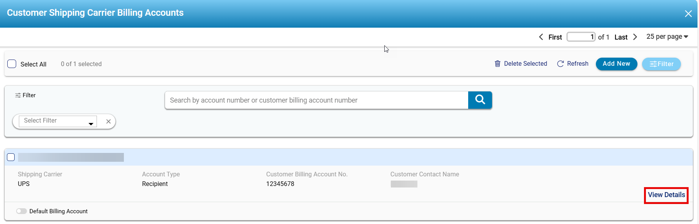Jump to Last page
This screenshot has height=224, width=699.
(621, 37)
